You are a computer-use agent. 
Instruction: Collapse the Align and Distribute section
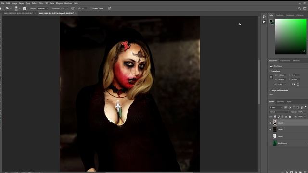[269, 90]
